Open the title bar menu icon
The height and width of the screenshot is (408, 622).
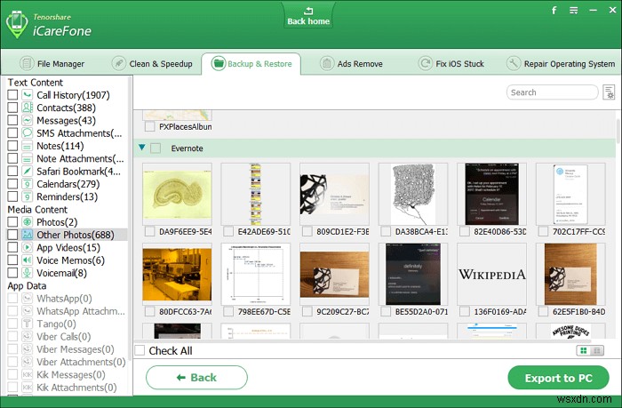pyautogui.click(x=574, y=11)
